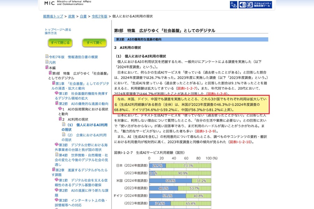This screenshot has width=314, height=209.
Task: Select 2 AI利用の現状 tree label
Action: pyautogui.click(x=75, y=119)
